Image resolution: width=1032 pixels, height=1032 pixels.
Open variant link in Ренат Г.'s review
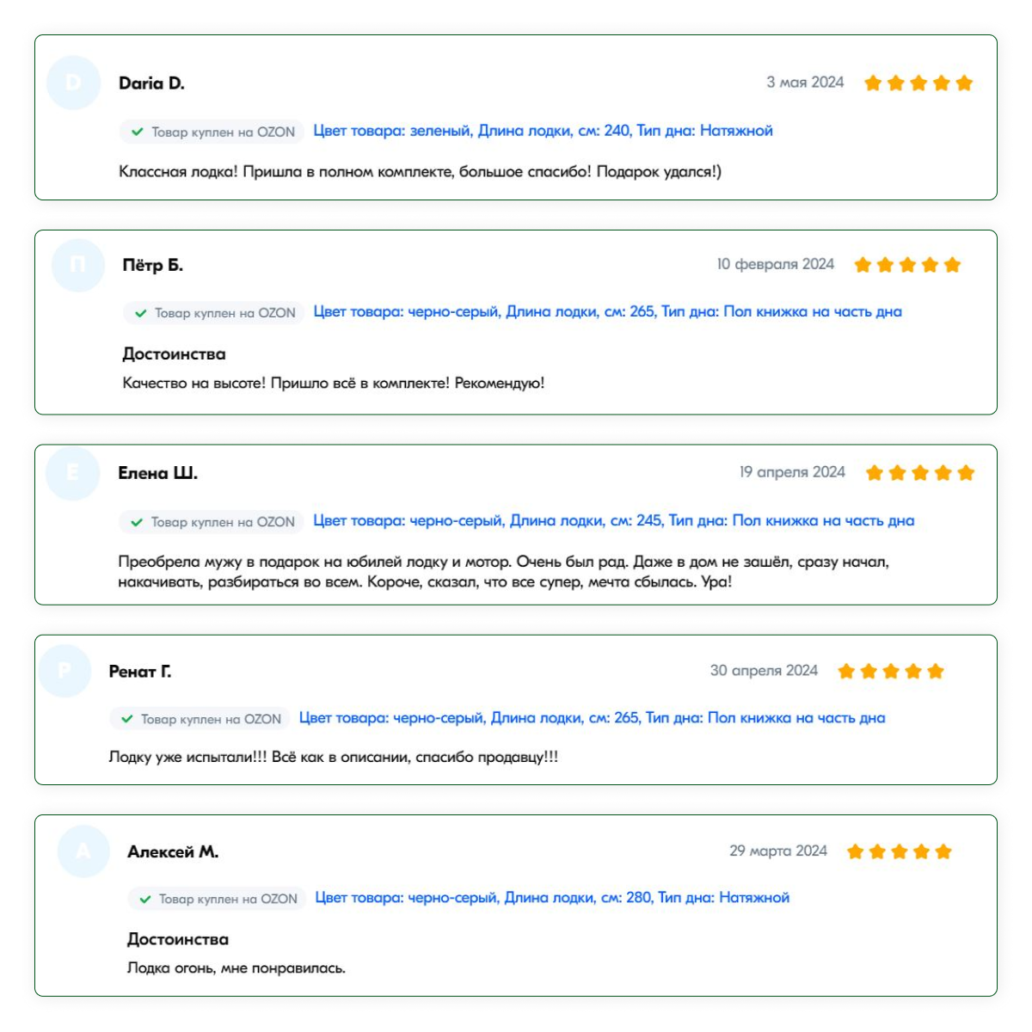592,718
